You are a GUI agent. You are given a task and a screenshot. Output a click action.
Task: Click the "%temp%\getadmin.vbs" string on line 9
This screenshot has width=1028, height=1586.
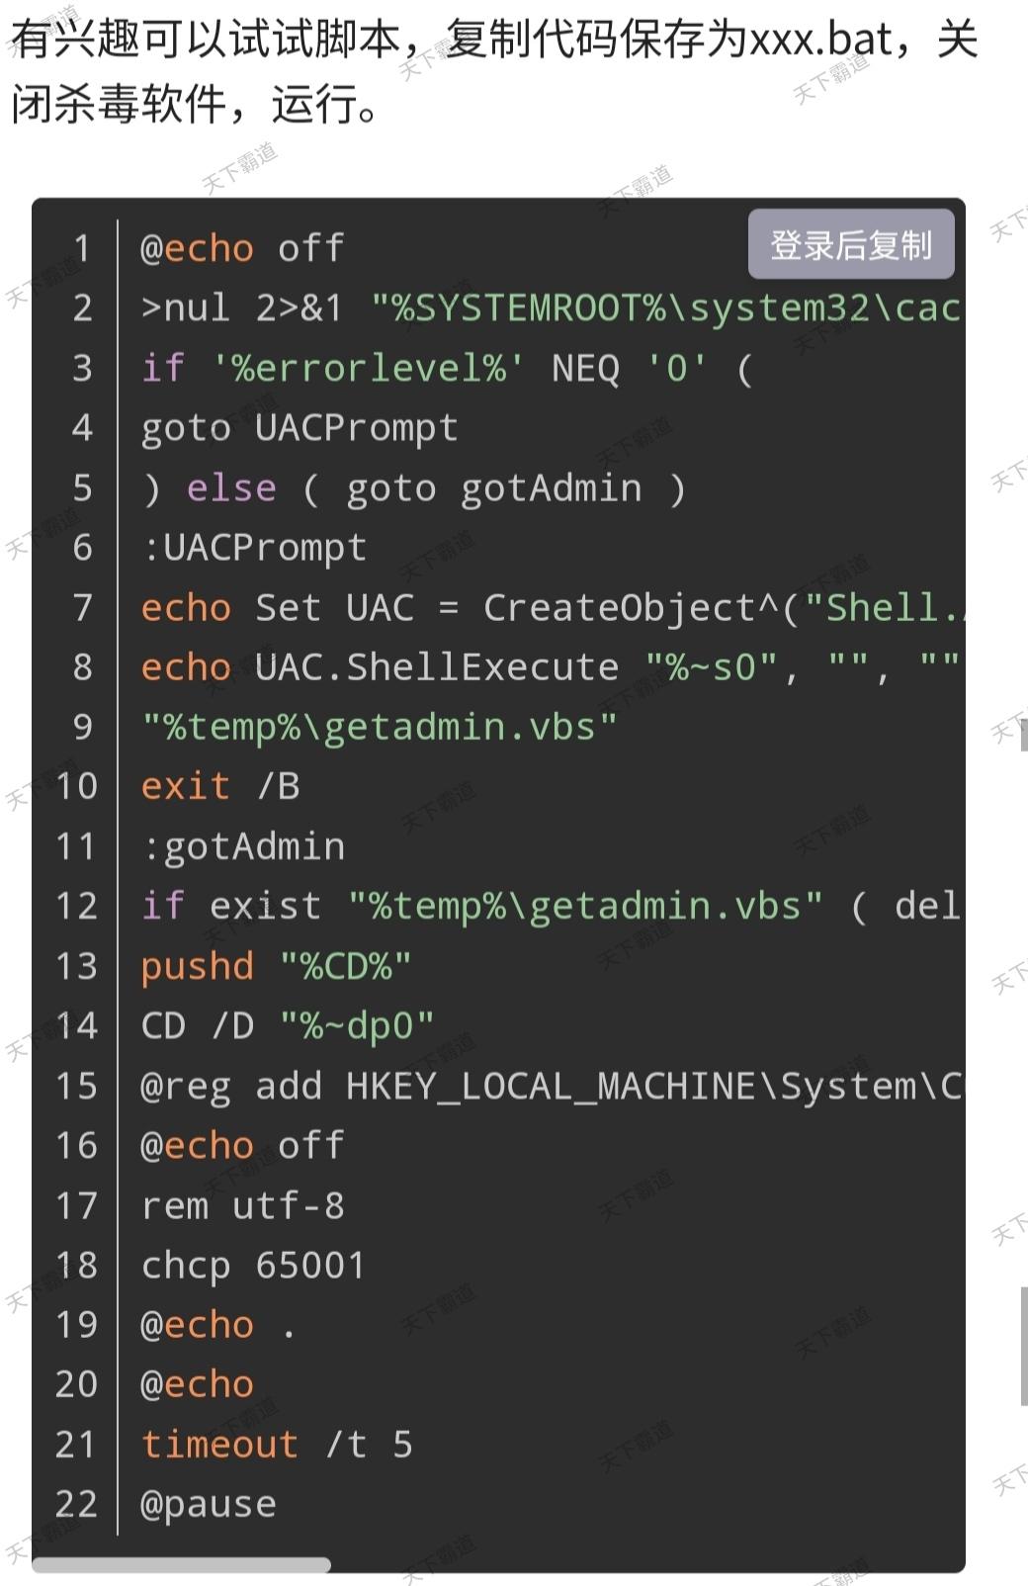(380, 727)
